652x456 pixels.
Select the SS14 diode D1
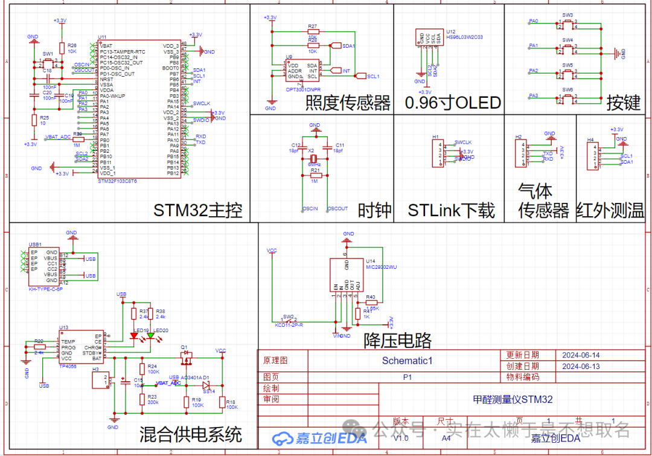pyautogui.click(x=206, y=384)
